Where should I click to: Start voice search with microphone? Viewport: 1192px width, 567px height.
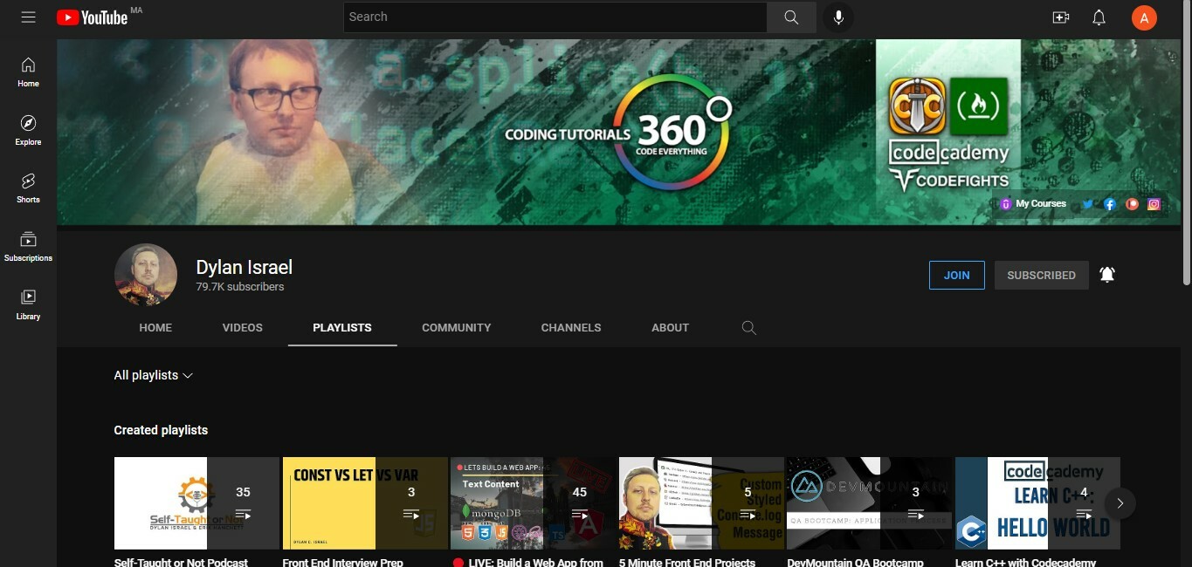(838, 17)
